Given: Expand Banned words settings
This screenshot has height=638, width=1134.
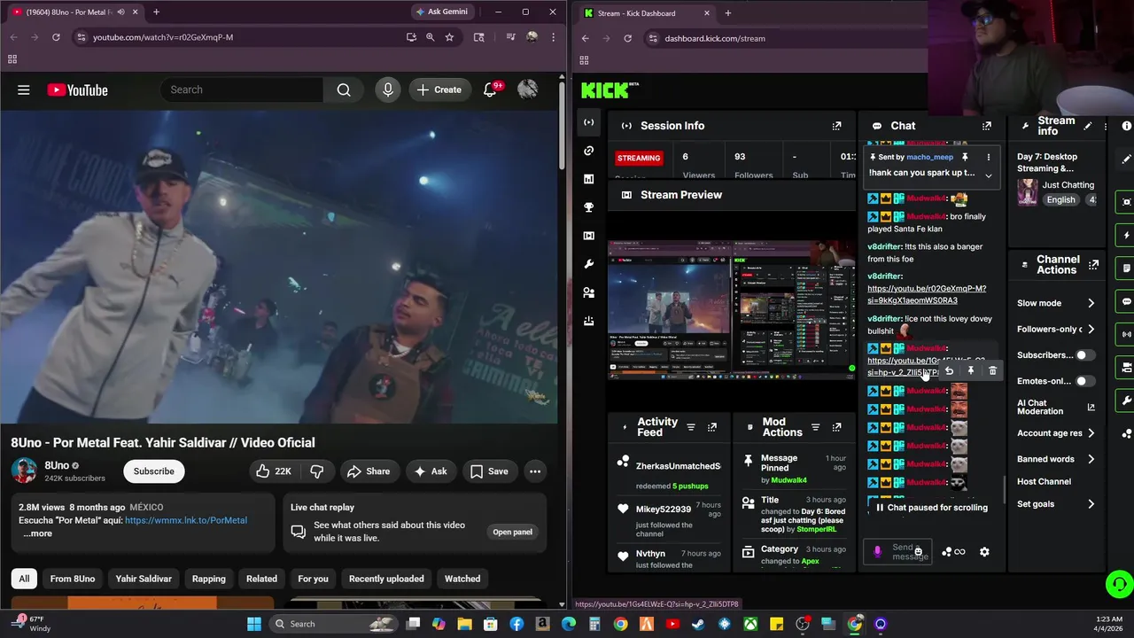Looking at the screenshot, I should [1091, 459].
